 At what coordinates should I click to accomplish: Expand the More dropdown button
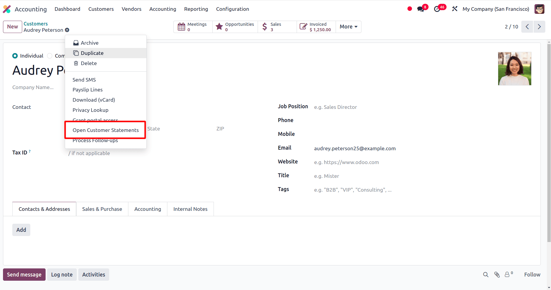pyautogui.click(x=348, y=27)
